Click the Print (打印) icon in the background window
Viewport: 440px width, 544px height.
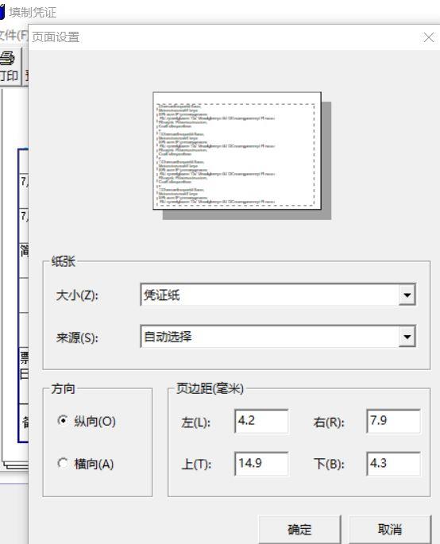[x=8, y=67]
